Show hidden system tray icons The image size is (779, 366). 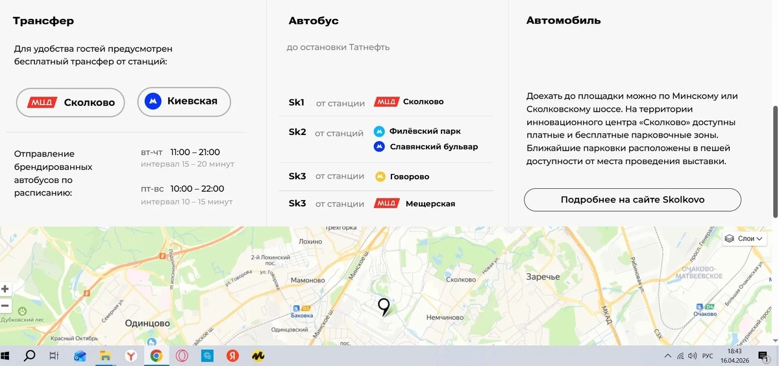[668, 356]
